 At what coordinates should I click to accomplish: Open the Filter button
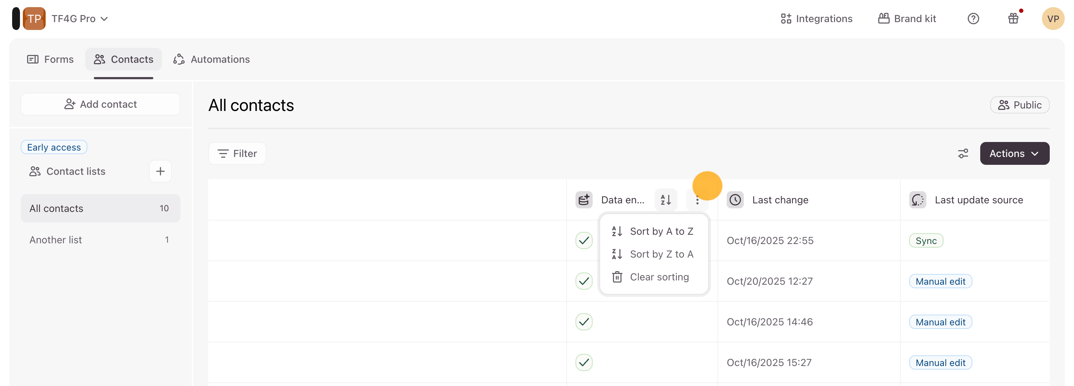tap(237, 153)
